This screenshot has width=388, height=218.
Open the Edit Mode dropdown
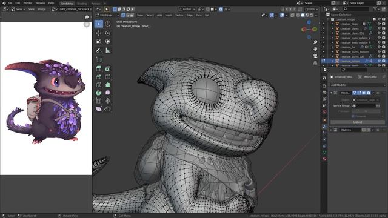[x=107, y=15]
